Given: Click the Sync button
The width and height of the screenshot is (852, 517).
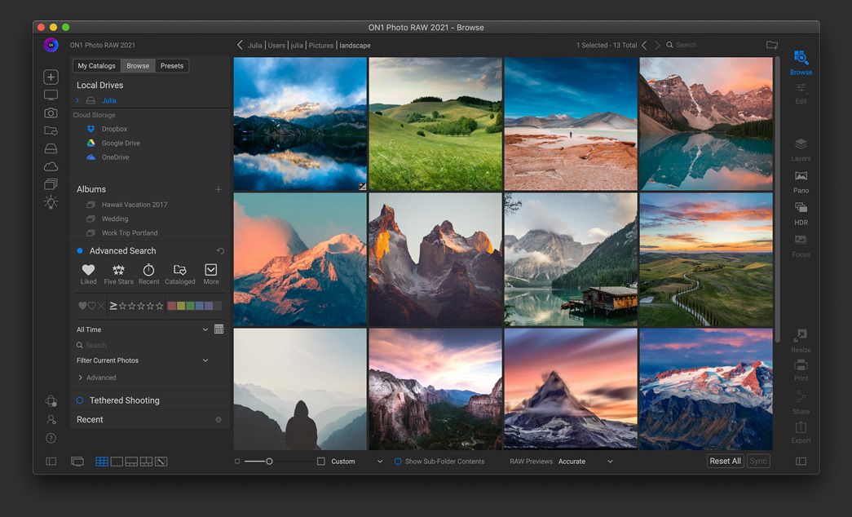Looking at the screenshot, I should (x=758, y=461).
